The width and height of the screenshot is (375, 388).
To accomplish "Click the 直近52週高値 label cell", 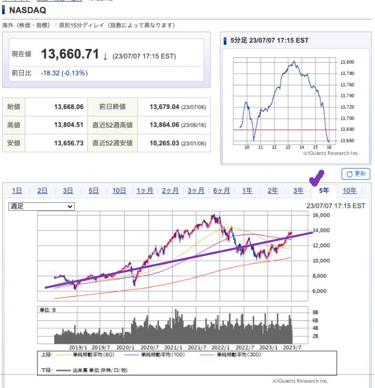I will pyautogui.click(x=113, y=125).
